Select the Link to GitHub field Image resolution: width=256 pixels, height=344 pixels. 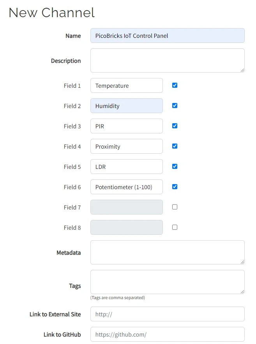(168, 334)
